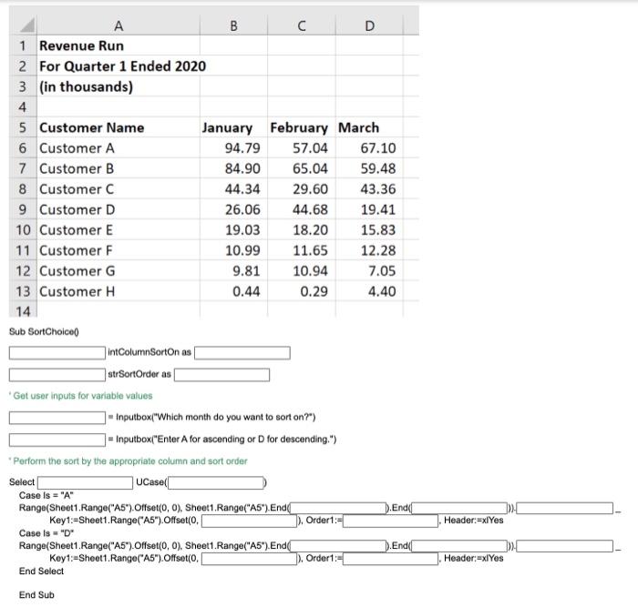Click first .End( blank under Case "D"
The height and width of the screenshot is (607, 638).
pyautogui.click(x=338, y=546)
